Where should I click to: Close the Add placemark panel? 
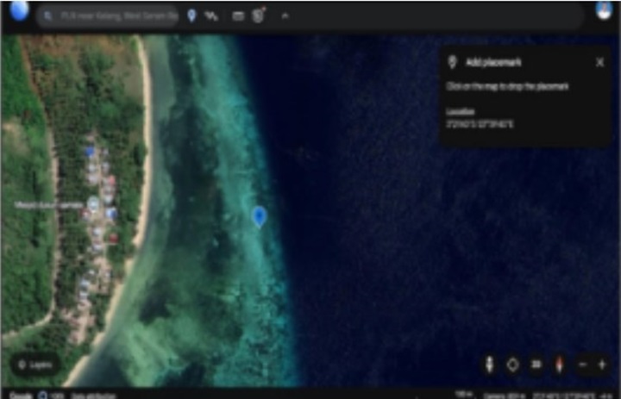(x=599, y=62)
